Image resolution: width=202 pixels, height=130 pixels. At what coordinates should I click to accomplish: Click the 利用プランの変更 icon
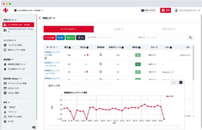[x=5, y=117]
